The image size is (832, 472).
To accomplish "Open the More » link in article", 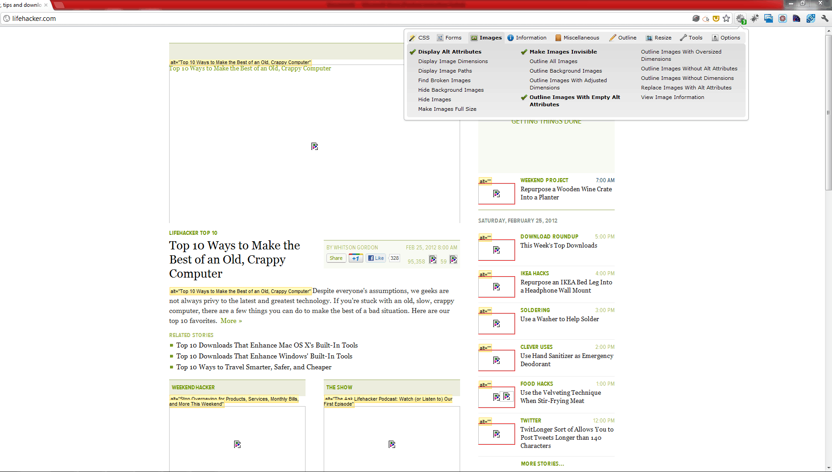I will (231, 321).
